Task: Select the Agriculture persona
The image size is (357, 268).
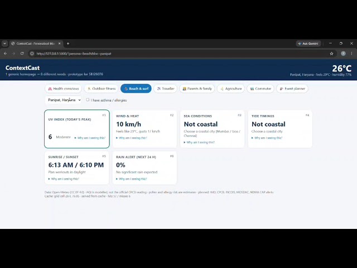Action: [x=231, y=89]
